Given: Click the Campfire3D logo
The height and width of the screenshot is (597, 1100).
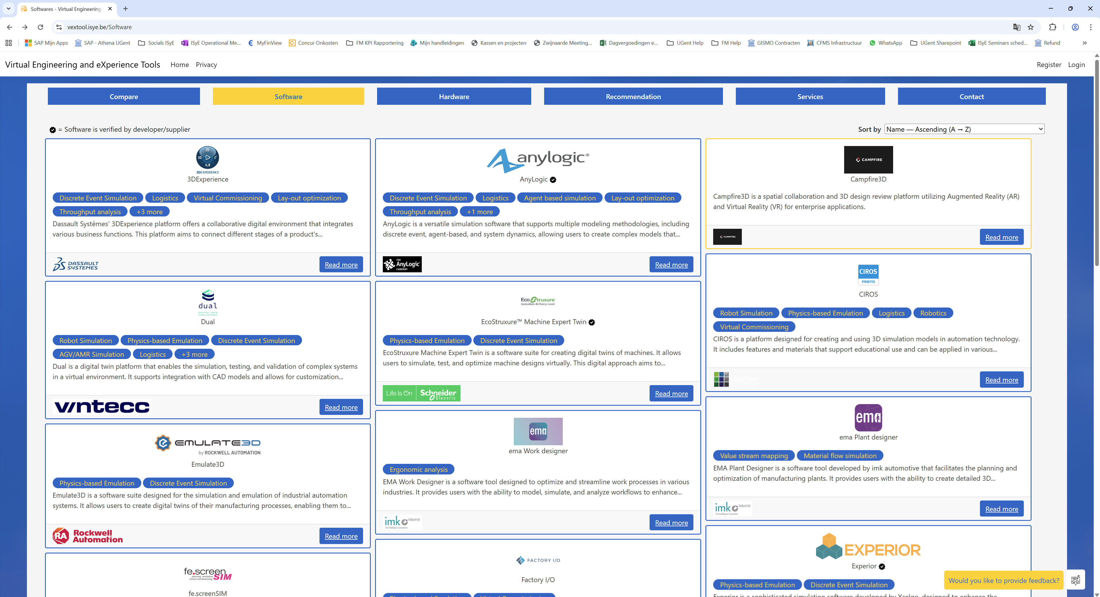Looking at the screenshot, I should click(868, 159).
